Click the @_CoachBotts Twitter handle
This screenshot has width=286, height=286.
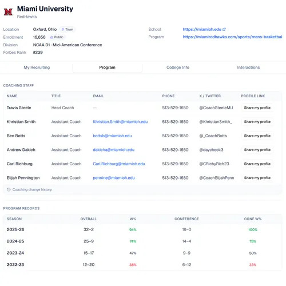tap(213, 136)
